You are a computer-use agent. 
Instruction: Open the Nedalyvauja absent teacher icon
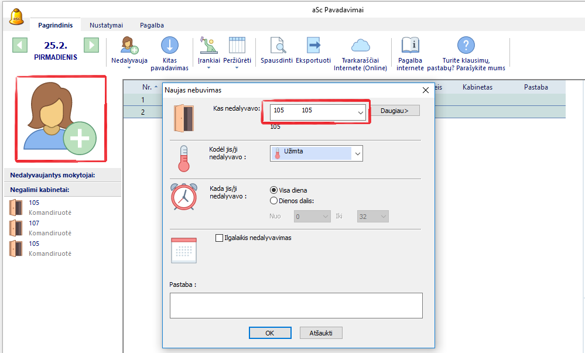[x=129, y=46]
